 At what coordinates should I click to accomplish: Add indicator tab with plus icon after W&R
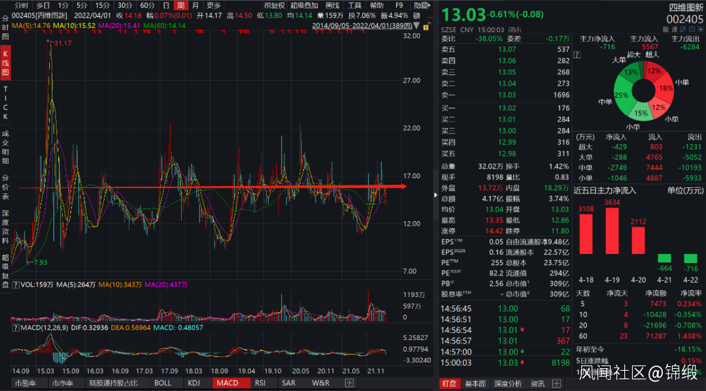[x=349, y=383]
